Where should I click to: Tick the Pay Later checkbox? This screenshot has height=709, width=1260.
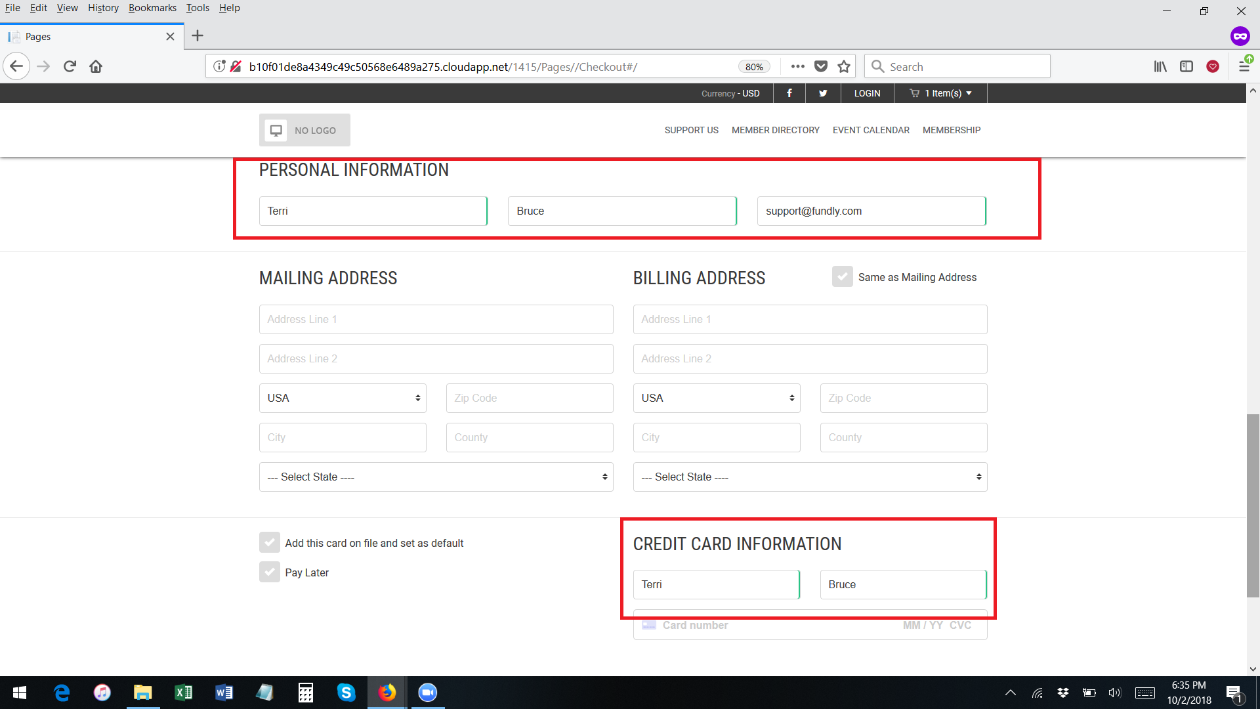(270, 572)
